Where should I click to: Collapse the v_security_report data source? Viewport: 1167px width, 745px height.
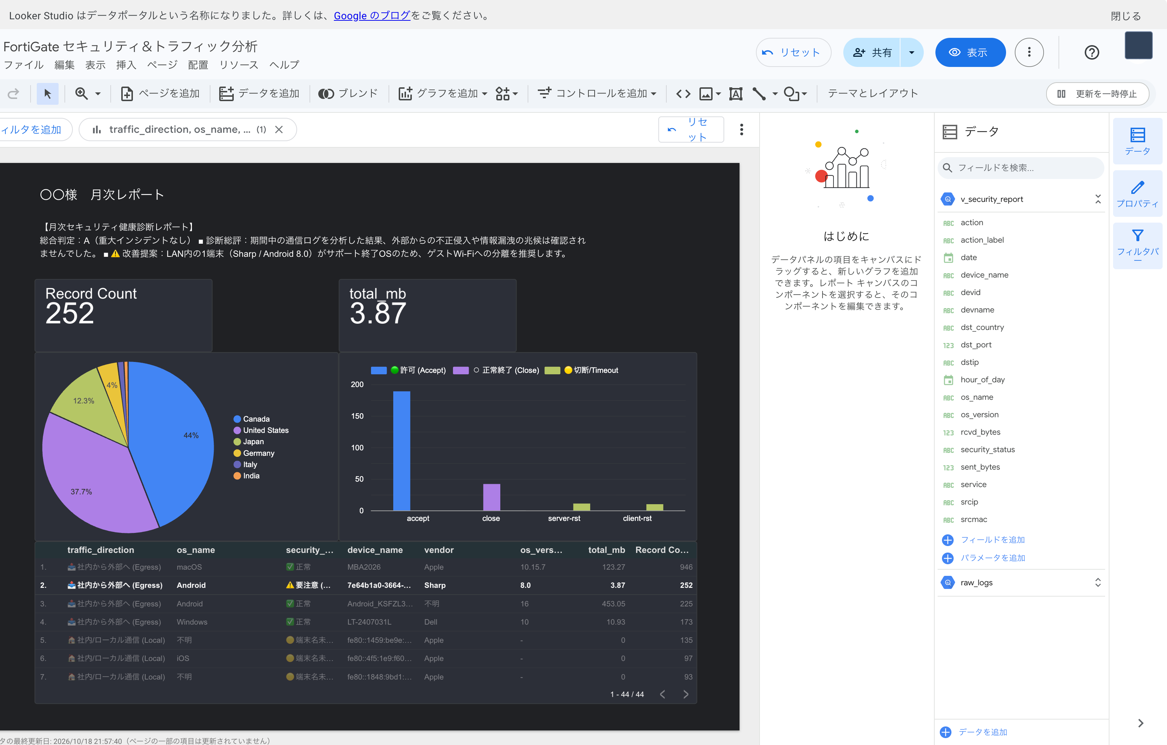(1098, 199)
